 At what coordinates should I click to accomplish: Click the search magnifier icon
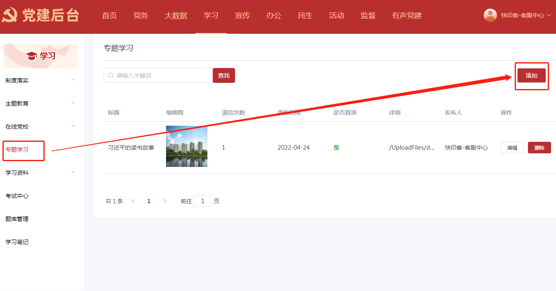point(111,75)
